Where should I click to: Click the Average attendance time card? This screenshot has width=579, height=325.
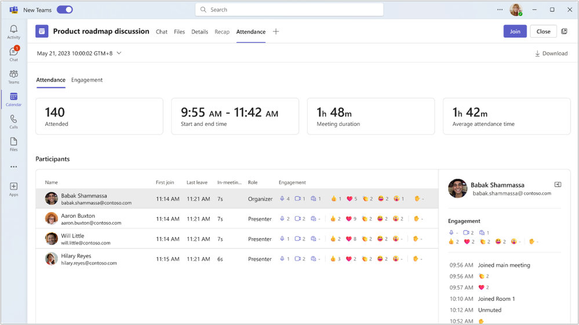tap(507, 116)
